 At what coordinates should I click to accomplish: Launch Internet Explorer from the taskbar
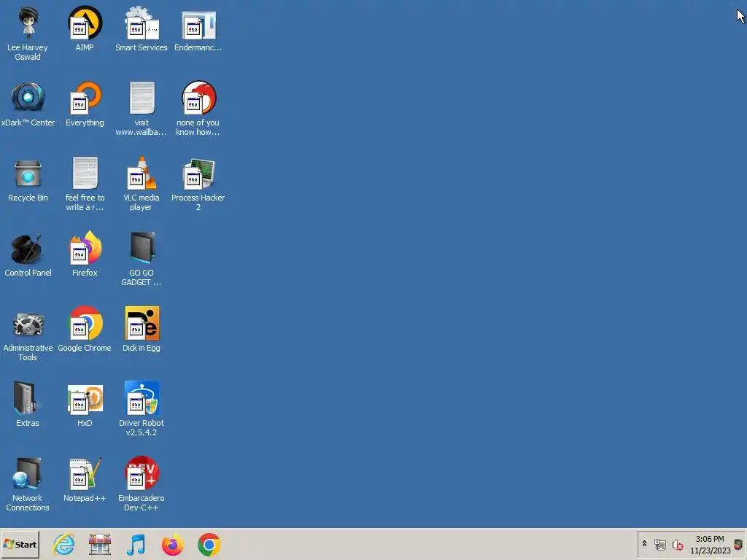tap(64, 545)
